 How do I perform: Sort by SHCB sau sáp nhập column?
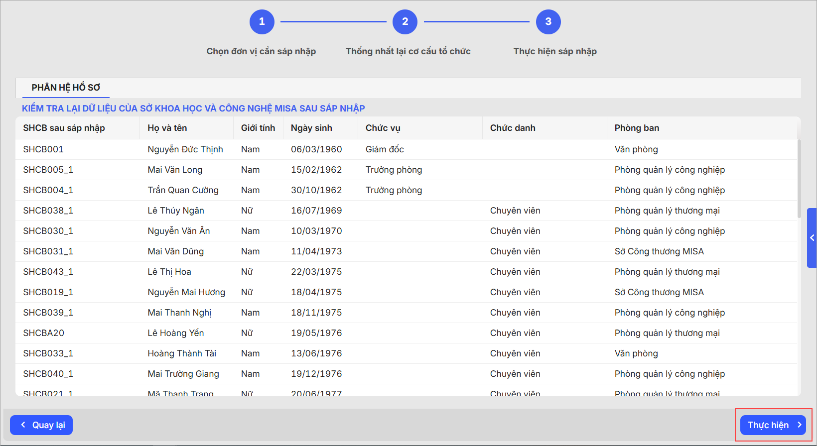tap(64, 128)
